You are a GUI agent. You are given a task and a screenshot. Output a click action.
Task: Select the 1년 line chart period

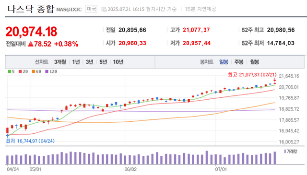pyautogui.click(x=76, y=62)
